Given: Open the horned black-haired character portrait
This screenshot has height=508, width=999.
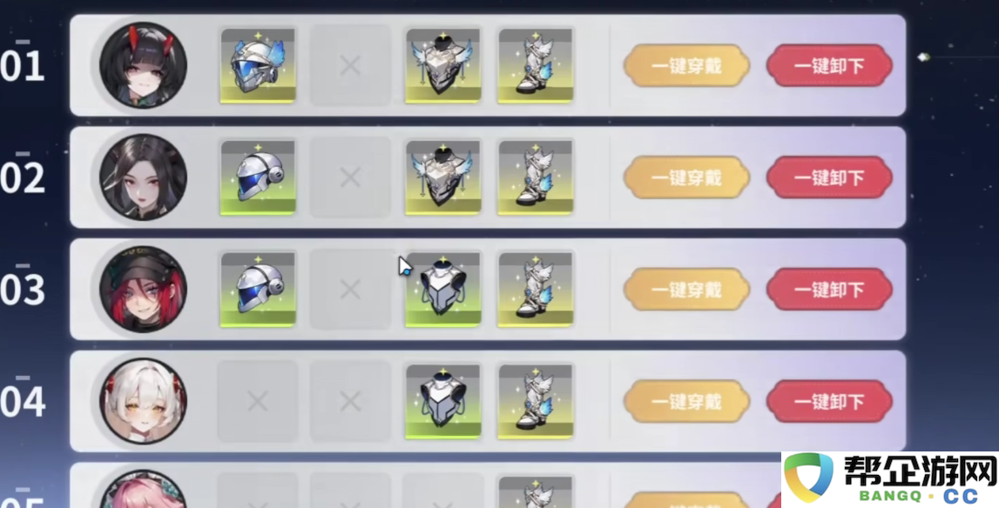Looking at the screenshot, I should (144, 65).
